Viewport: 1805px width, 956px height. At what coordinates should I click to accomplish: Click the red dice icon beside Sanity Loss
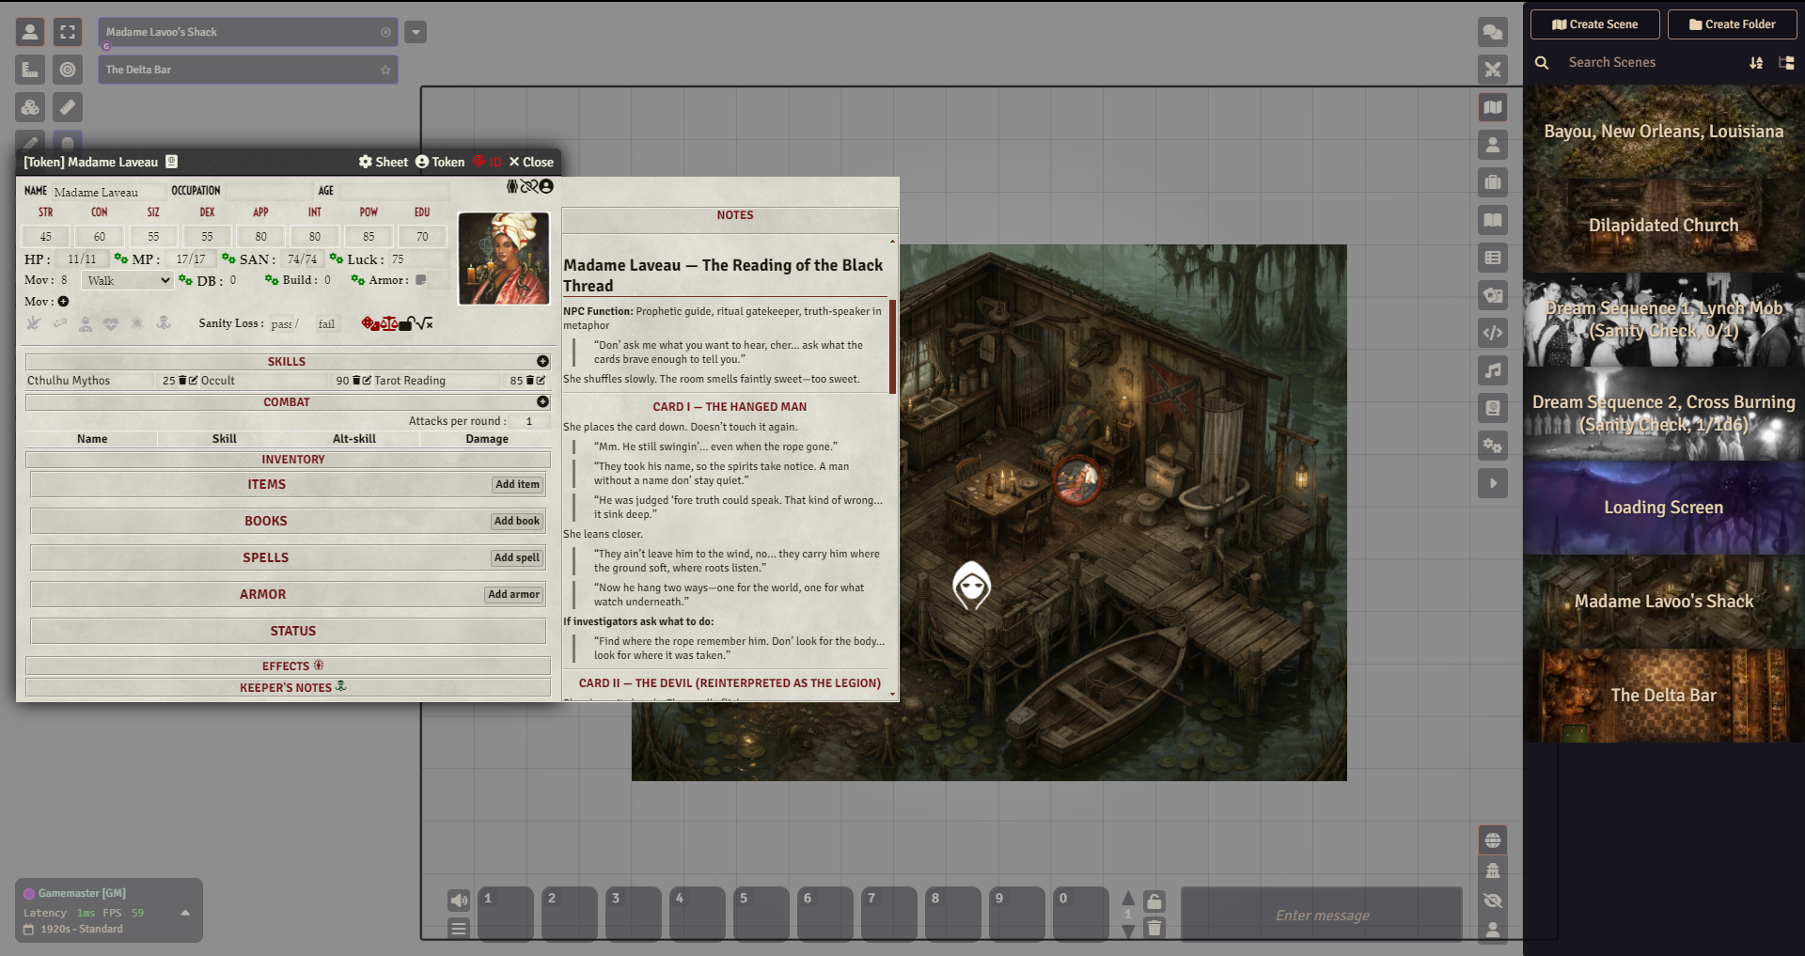[370, 324]
